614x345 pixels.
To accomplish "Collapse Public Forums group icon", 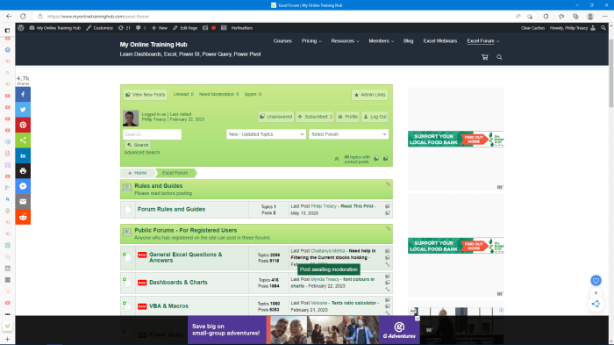I will pos(388,228).
